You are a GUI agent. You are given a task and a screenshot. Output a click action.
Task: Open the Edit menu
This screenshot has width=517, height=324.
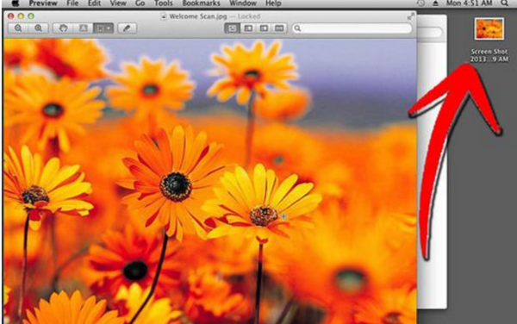[94, 3]
